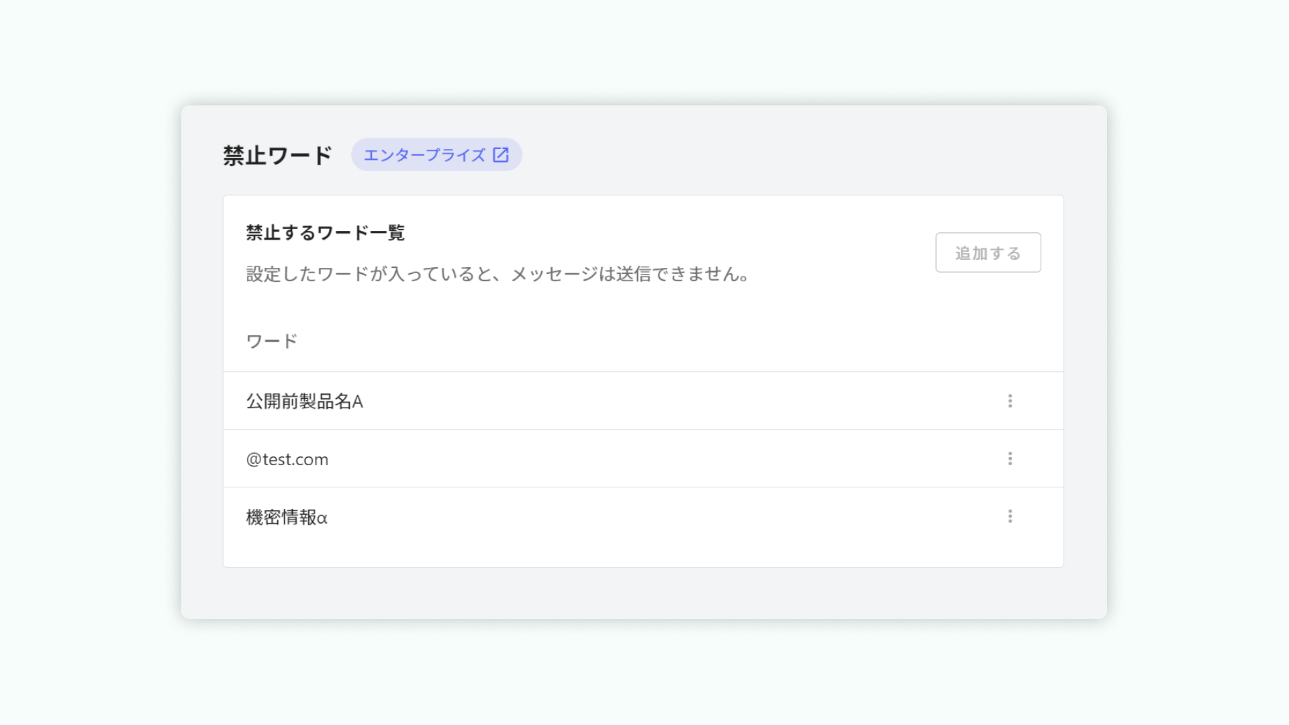Click the external-link arrow in the purple badge
1289x725 pixels.
click(501, 154)
